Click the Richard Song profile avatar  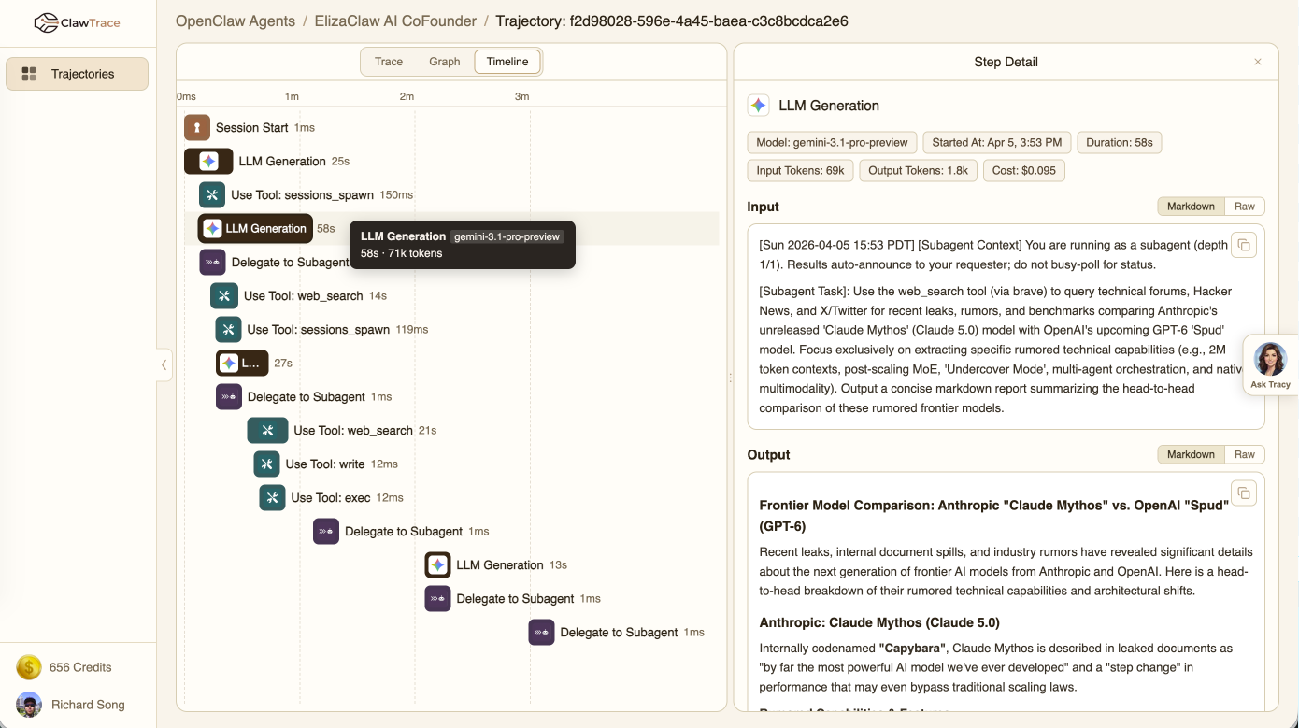(x=28, y=705)
